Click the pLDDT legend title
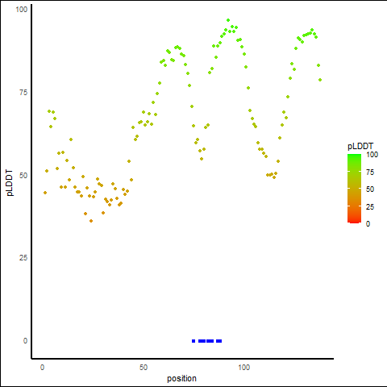The width and height of the screenshot is (387, 387). pos(360,146)
